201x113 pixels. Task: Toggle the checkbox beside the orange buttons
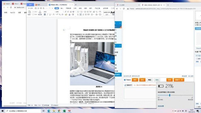[125, 80]
